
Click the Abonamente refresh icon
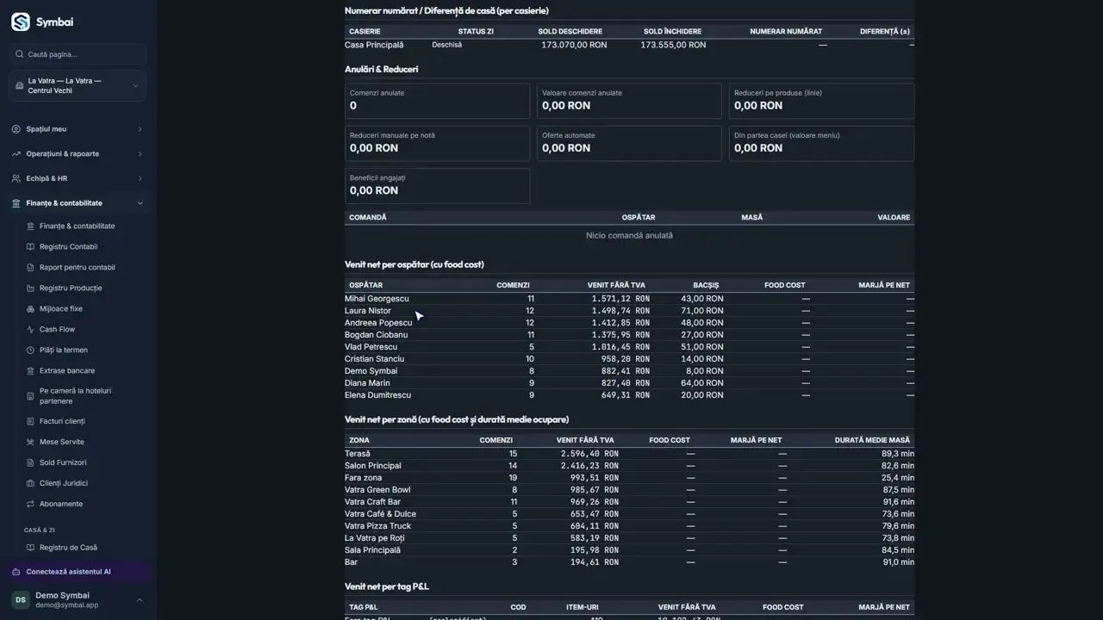click(x=30, y=505)
